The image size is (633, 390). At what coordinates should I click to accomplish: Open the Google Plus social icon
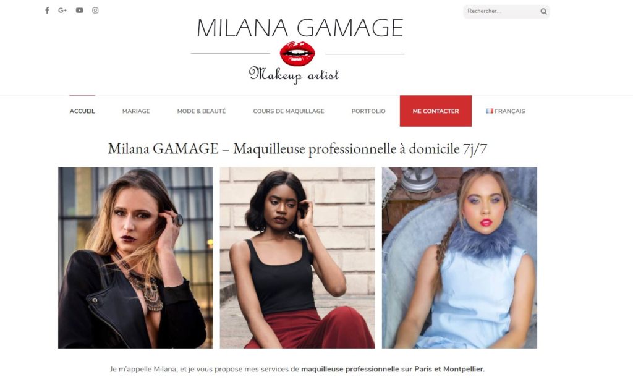pos(62,11)
